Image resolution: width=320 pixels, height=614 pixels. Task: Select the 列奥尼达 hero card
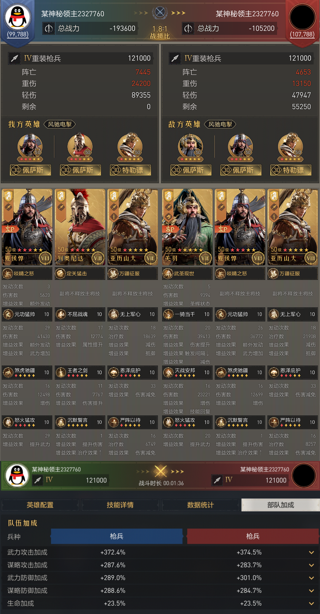pyautogui.click(x=80, y=227)
